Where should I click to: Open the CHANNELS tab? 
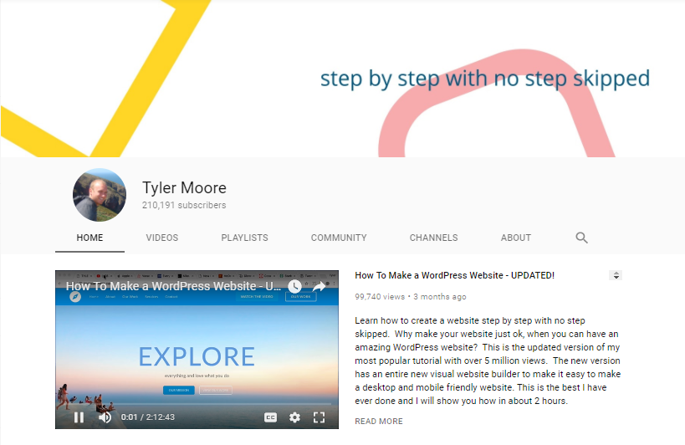point(434,238)
